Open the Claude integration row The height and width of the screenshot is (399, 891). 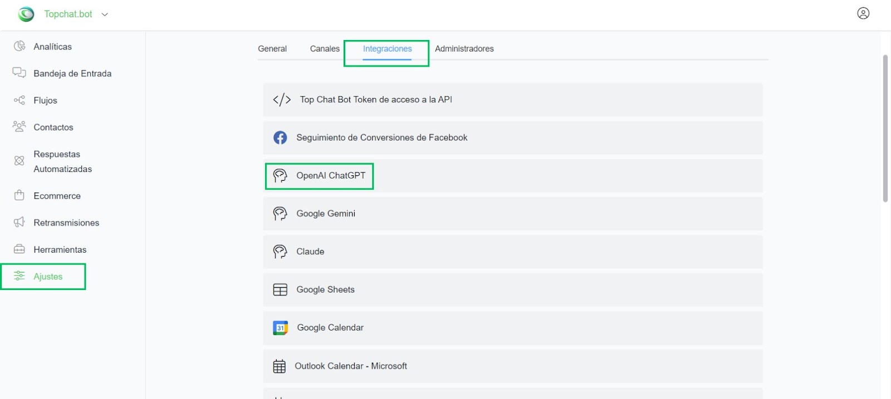coord(513,252)
